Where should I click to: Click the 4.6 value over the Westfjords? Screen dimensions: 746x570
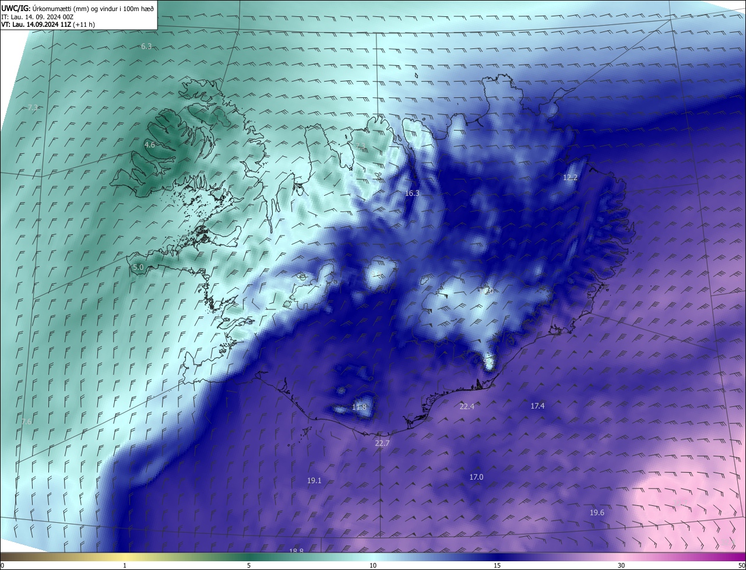(x=150, y=145)
